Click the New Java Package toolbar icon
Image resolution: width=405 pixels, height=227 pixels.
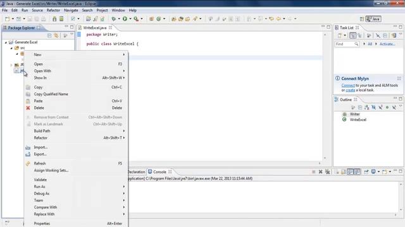tap(151, 19)
